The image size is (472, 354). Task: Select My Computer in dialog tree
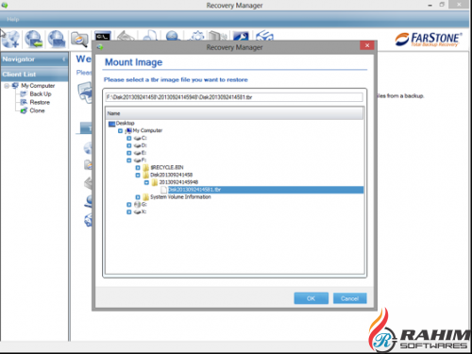click(x=147, y=130)
